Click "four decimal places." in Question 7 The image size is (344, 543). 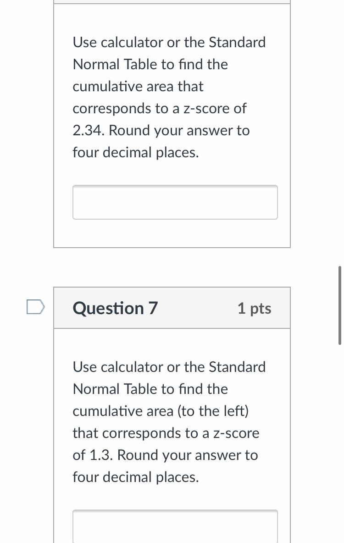pyautogui.click(x=136, y=477)
